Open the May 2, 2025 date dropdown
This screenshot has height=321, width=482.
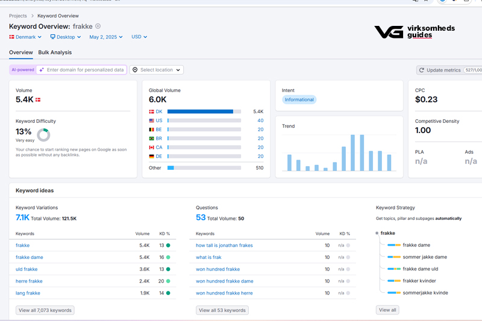point(106,37)
